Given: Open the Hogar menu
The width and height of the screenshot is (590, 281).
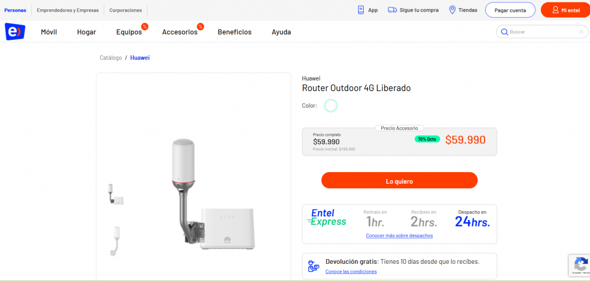Looking at the screenshot, I should click(x=86, y=32).
